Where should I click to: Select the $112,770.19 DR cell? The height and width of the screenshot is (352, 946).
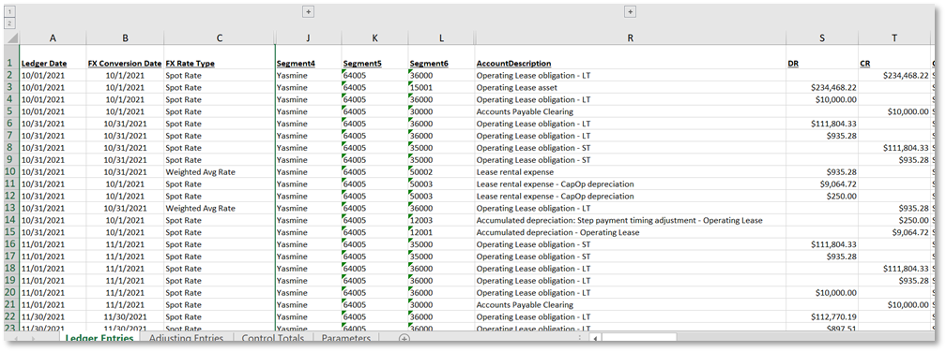822,316
